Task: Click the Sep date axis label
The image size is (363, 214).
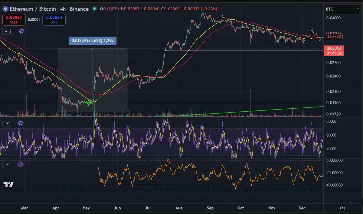Action: (210, 208)
